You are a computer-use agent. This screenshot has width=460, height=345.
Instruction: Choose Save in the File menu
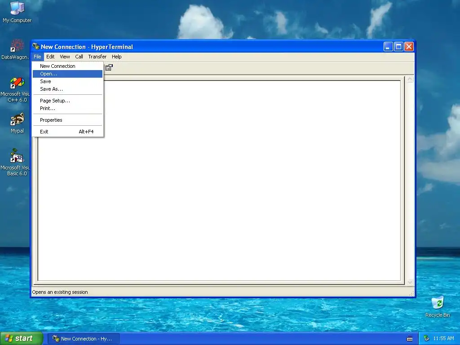point(67,81)
